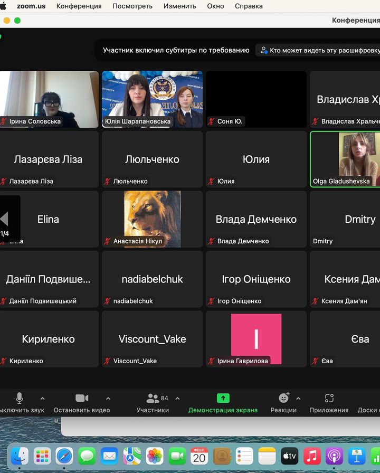Click the Влада Демченко participant tile
Viewport: 380px width, 473px height.
(x=256, y=219)
